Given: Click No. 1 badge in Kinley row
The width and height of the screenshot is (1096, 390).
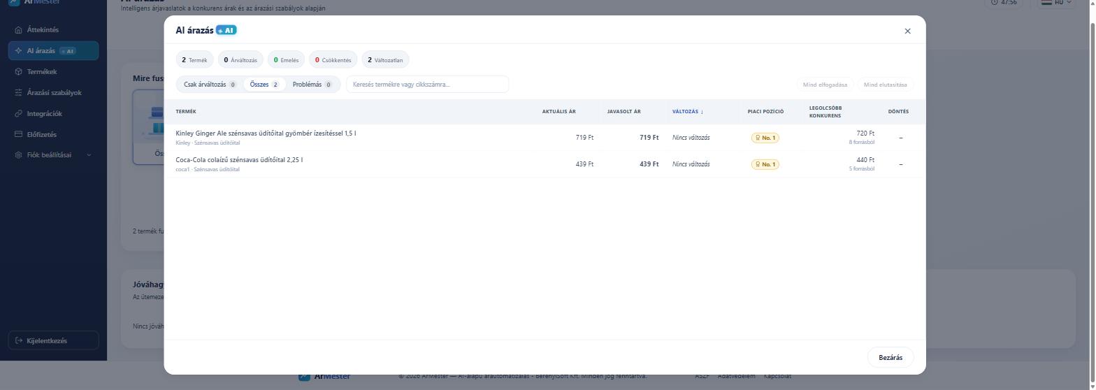Looking at the screenshot, I should (765, 138).
